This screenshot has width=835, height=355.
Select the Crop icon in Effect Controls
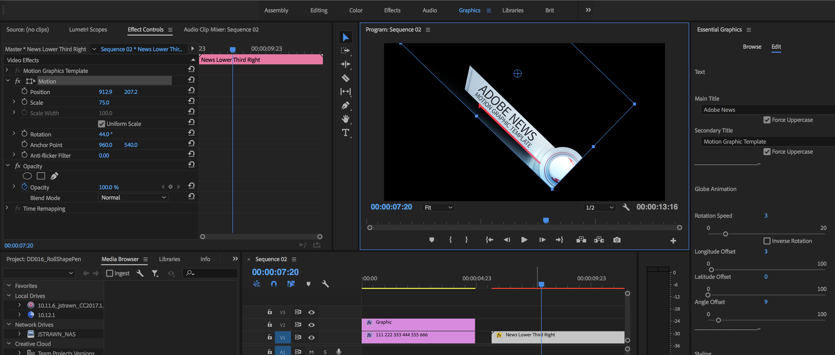coord(30,81)
